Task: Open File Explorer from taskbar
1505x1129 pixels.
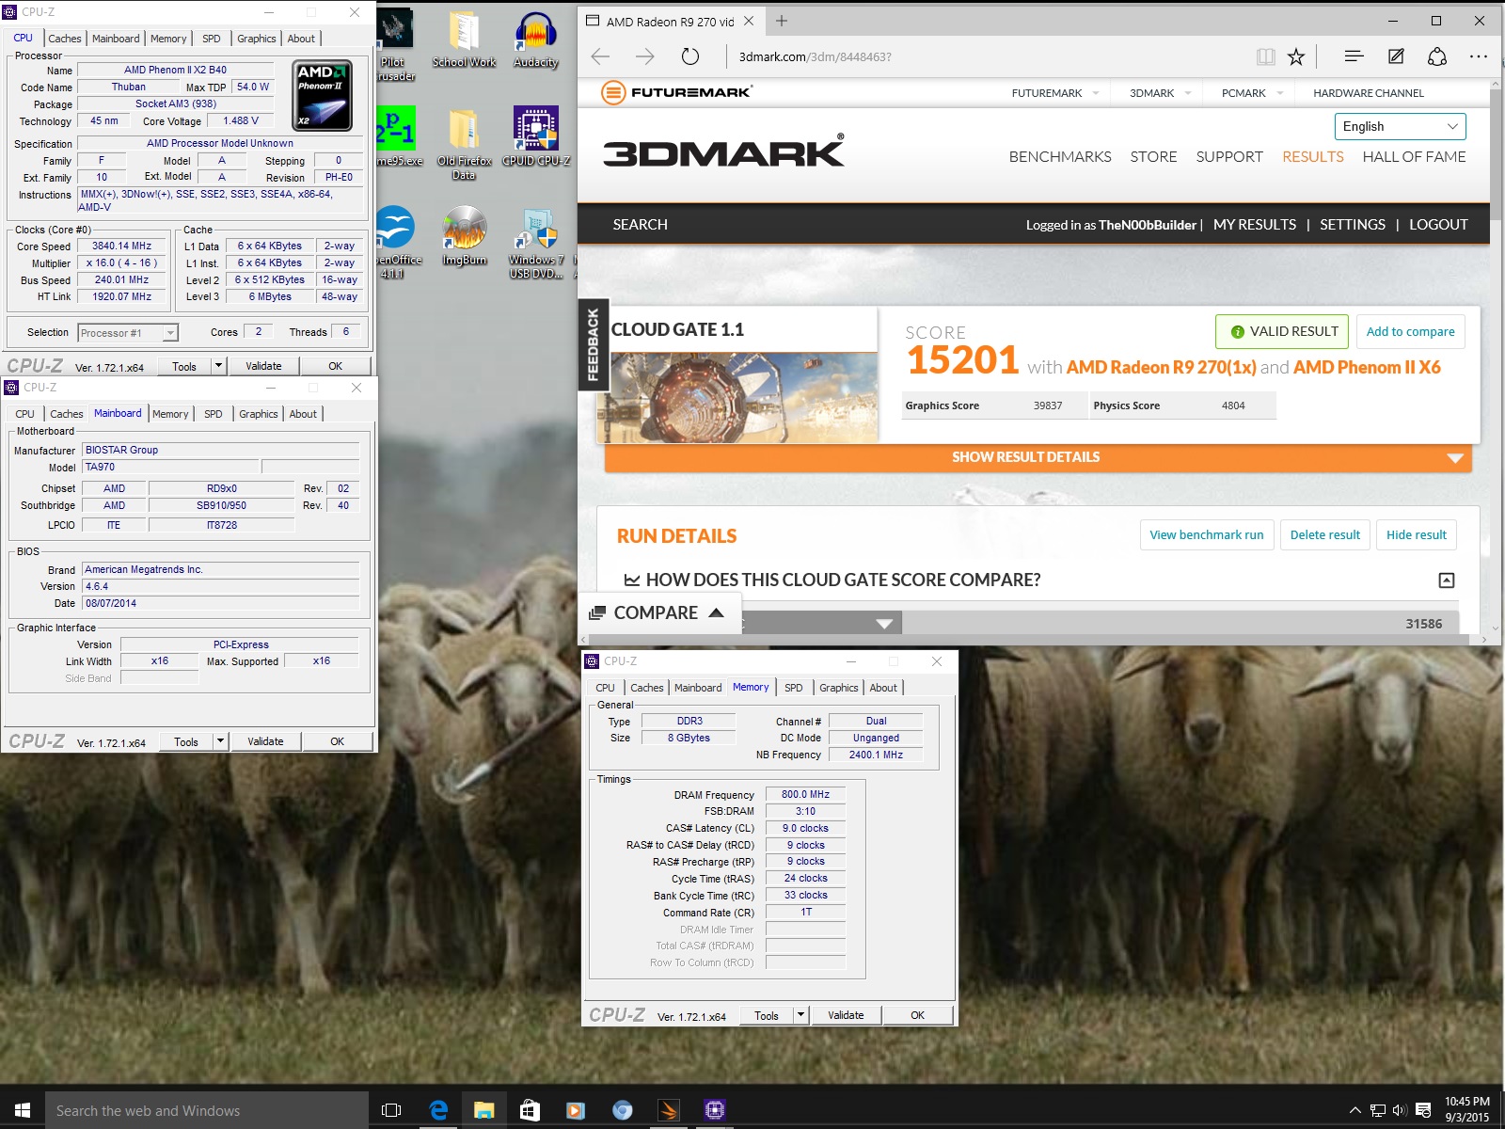Action: 484,1110
